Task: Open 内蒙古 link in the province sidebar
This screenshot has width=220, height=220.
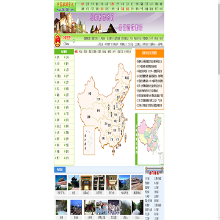Action: pyautogui.click(x=59, y=76)
